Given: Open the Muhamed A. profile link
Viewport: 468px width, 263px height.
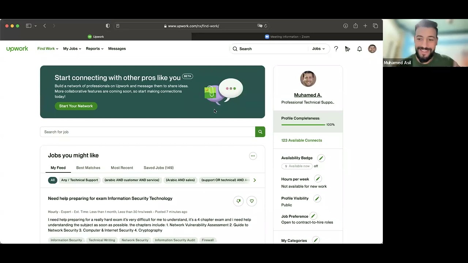Looking at the screenshot, I should [308, 95].
